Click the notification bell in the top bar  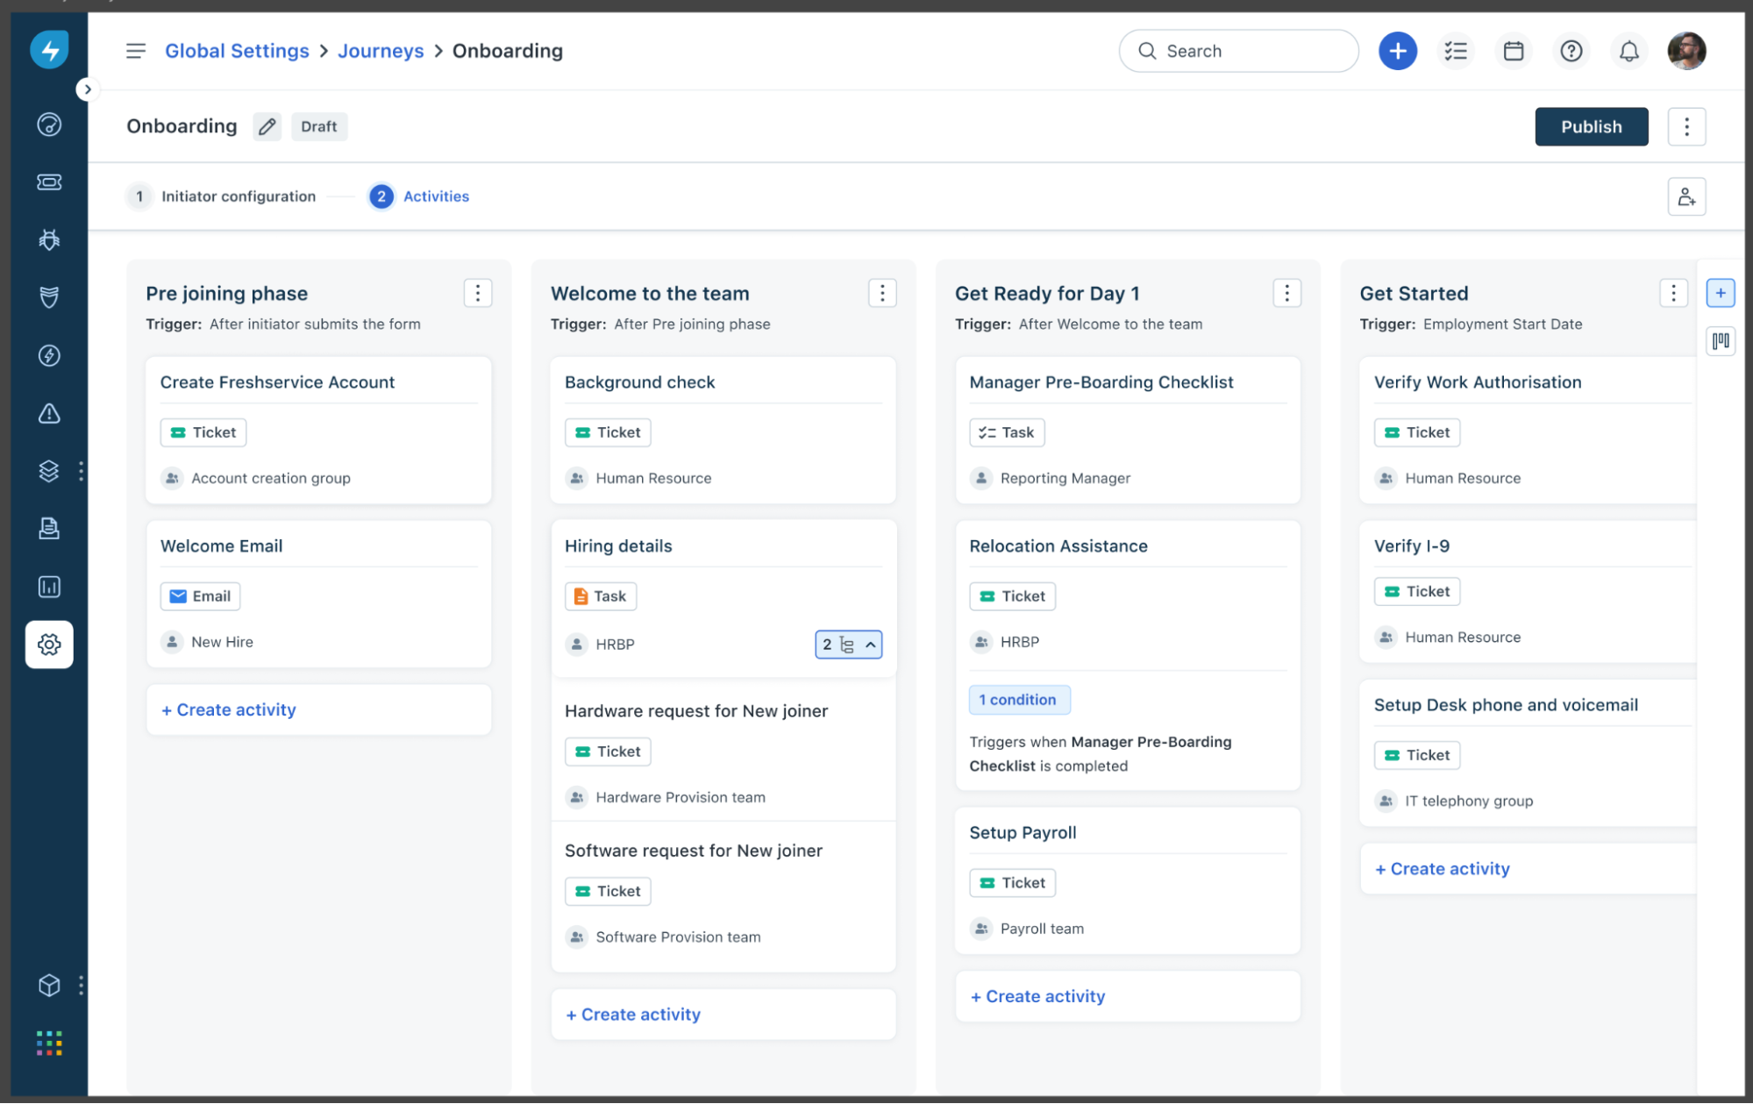tap(1629, 51)
